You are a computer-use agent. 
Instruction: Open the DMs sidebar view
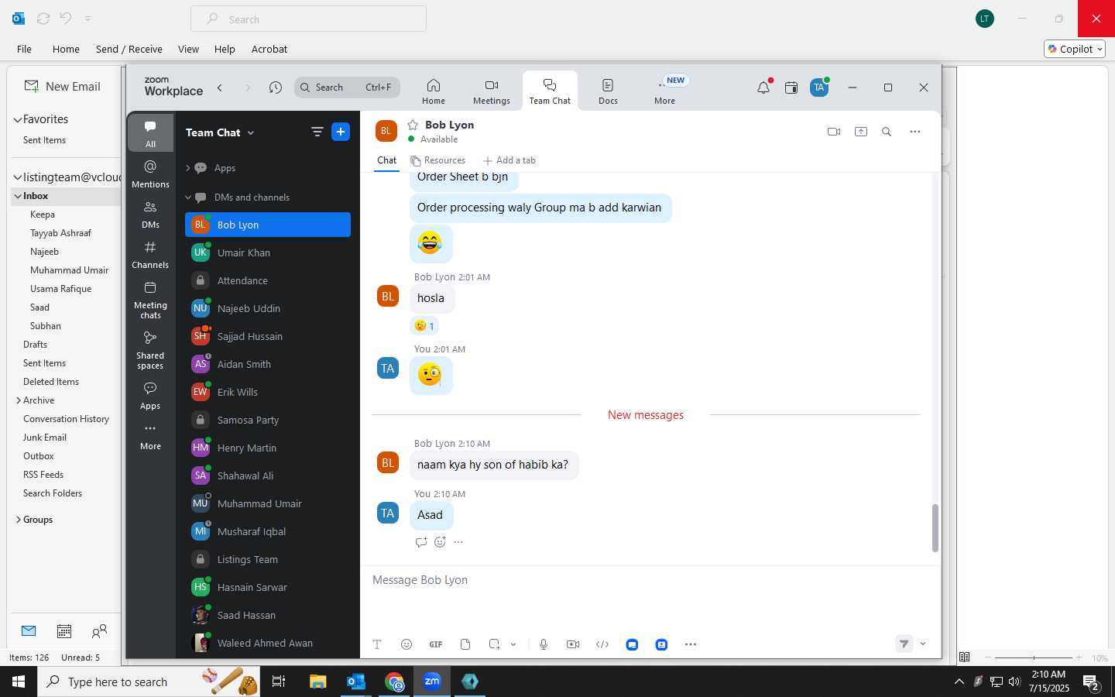point(150,215)
